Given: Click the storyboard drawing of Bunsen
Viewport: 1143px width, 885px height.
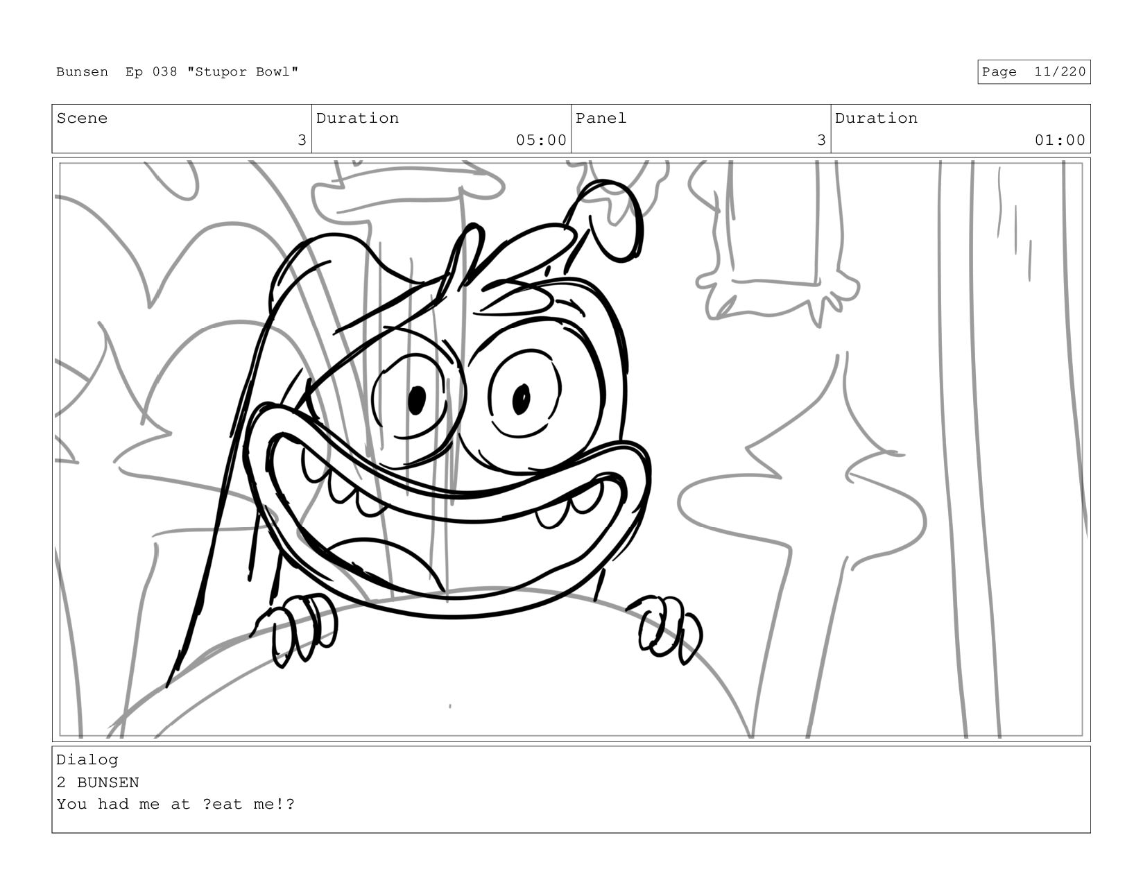Looking at the screenshot, I should click(x=571, y=449).
